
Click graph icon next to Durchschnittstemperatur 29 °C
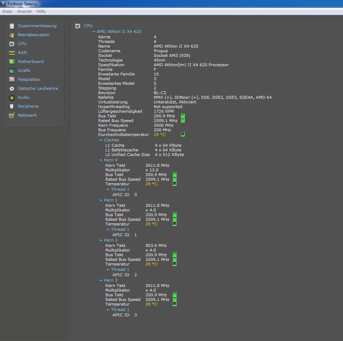(x=183, y=134)
